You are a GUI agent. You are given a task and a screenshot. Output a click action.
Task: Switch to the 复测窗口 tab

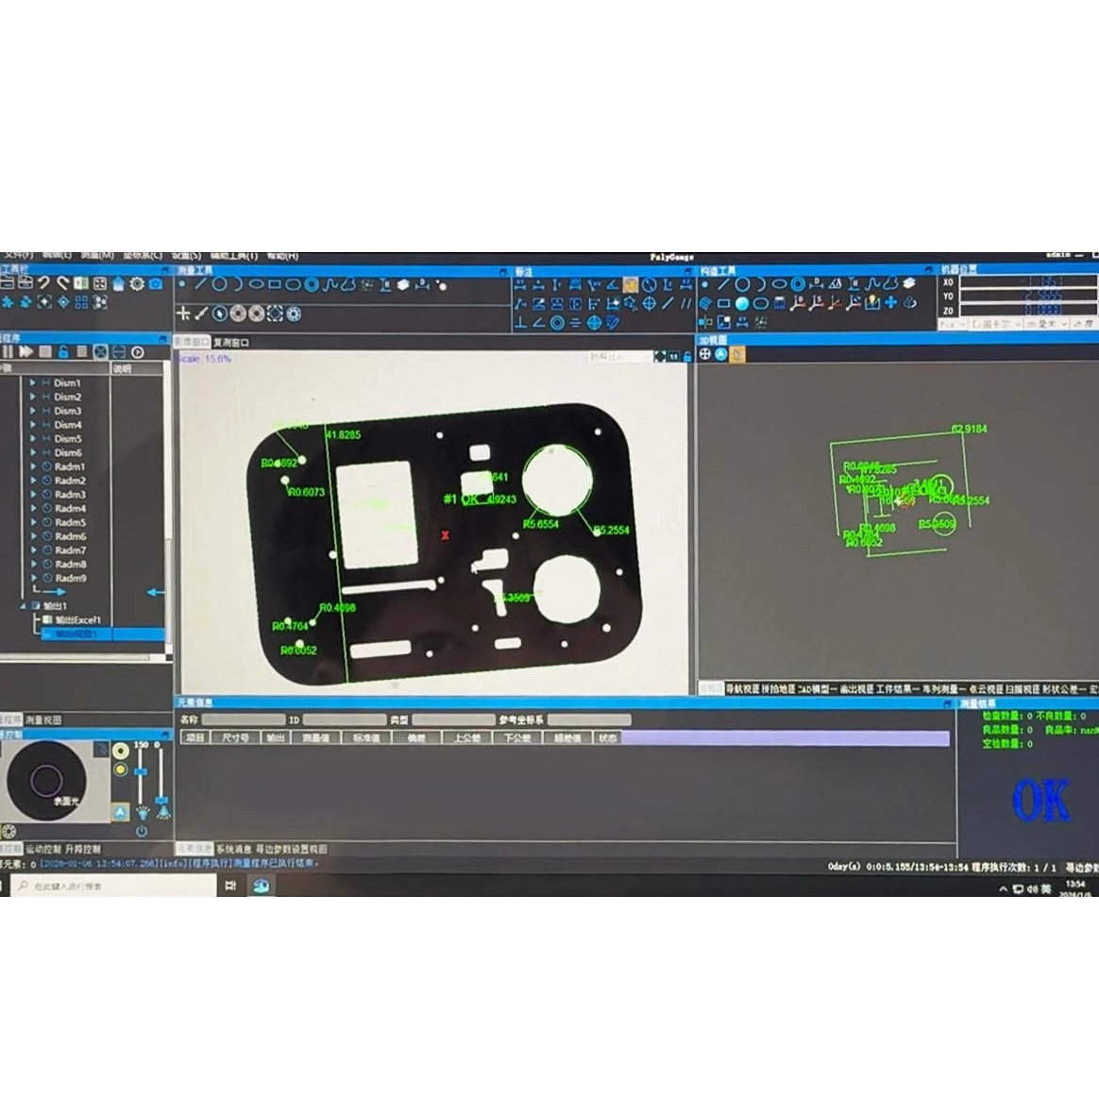231,343
